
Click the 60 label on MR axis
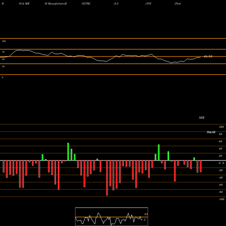(x=221, y=141)
